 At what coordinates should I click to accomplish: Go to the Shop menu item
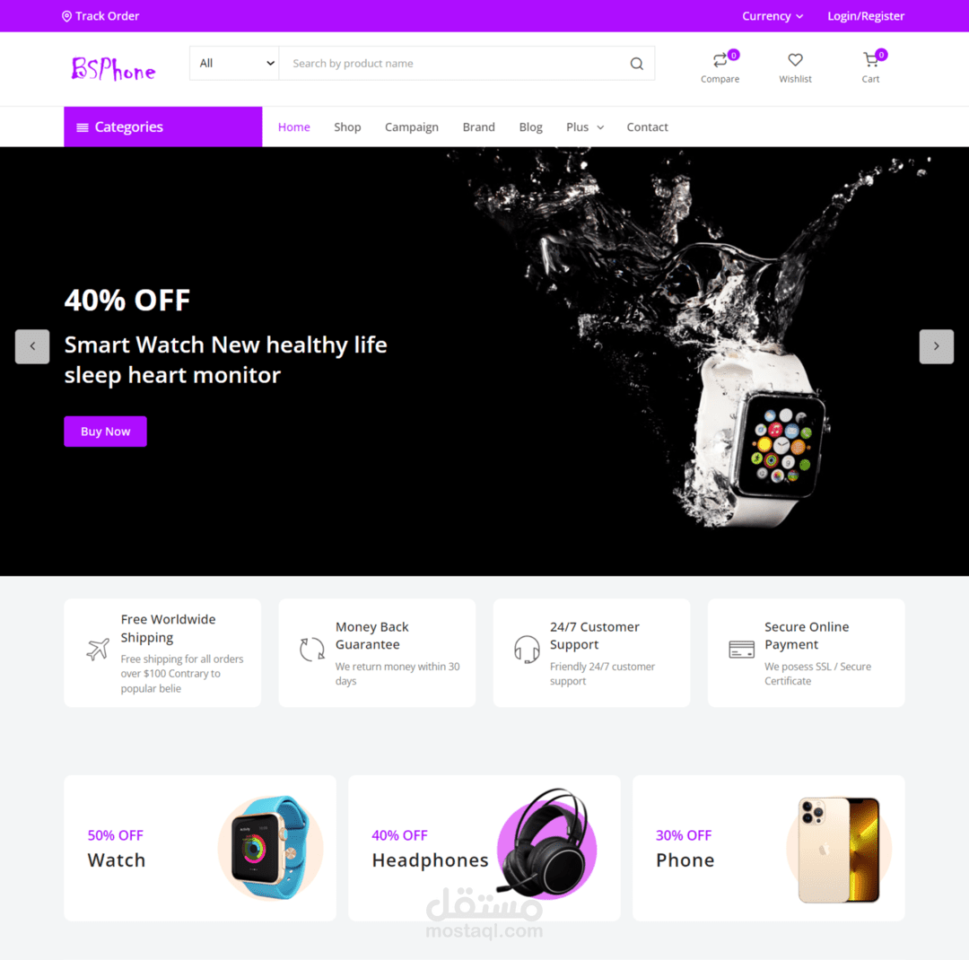tap(347, 127)
